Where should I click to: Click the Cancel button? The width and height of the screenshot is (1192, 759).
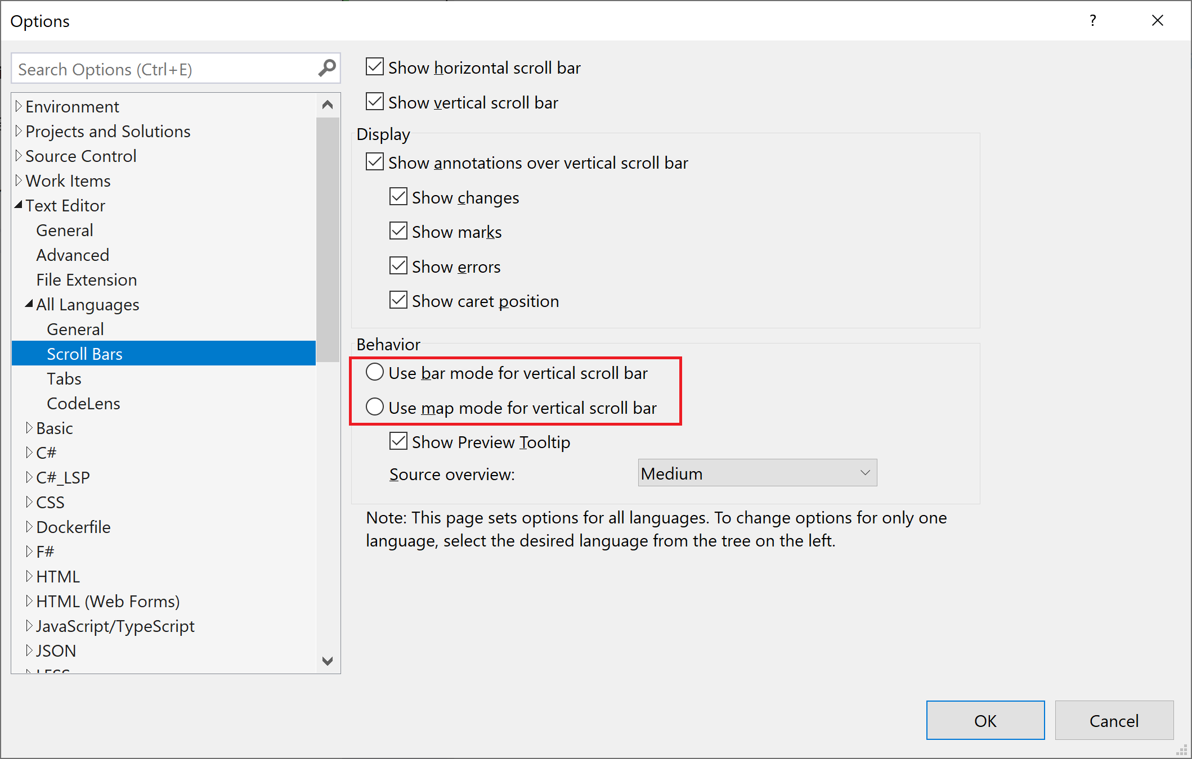pos(1113,720)
